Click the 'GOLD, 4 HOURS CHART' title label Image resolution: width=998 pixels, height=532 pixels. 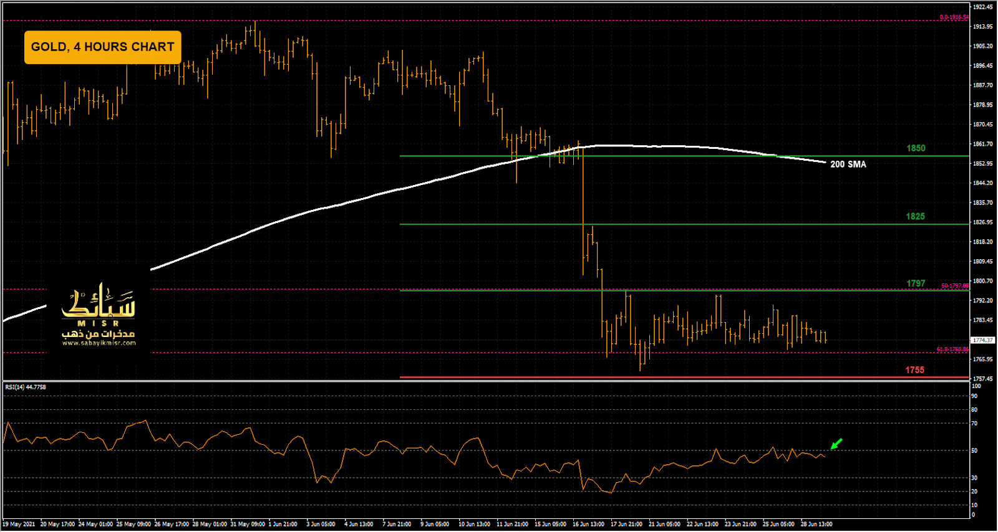103,47
